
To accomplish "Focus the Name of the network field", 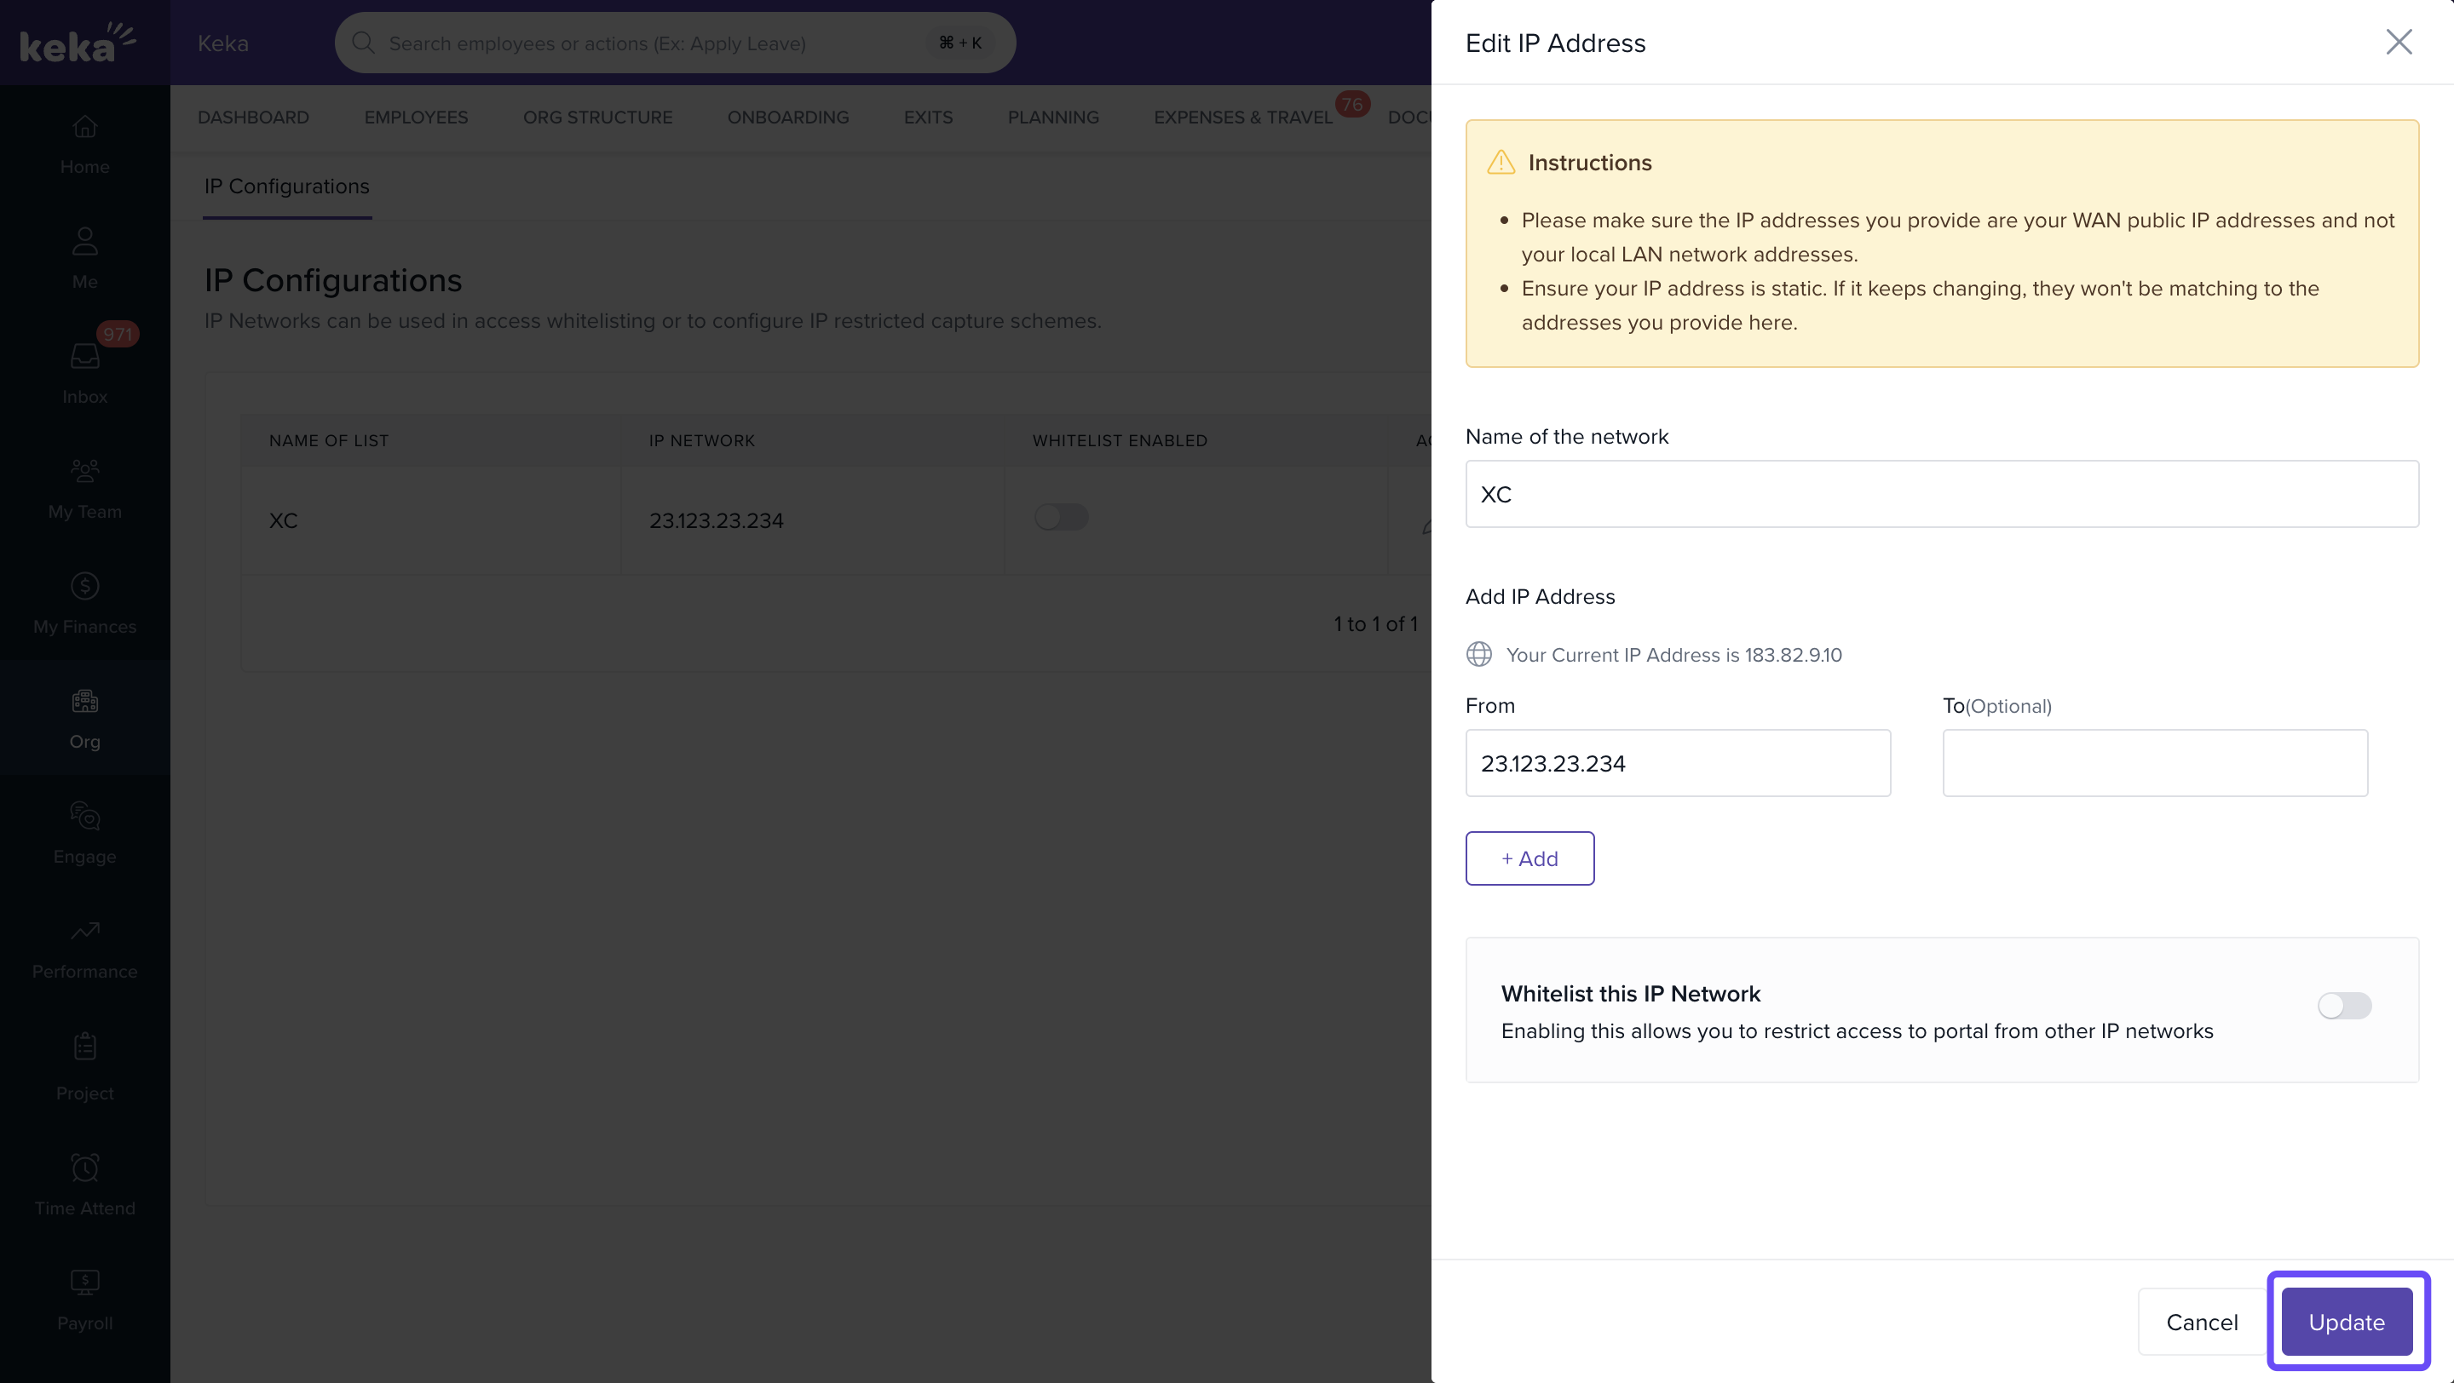I will [x=1940, y=494].
